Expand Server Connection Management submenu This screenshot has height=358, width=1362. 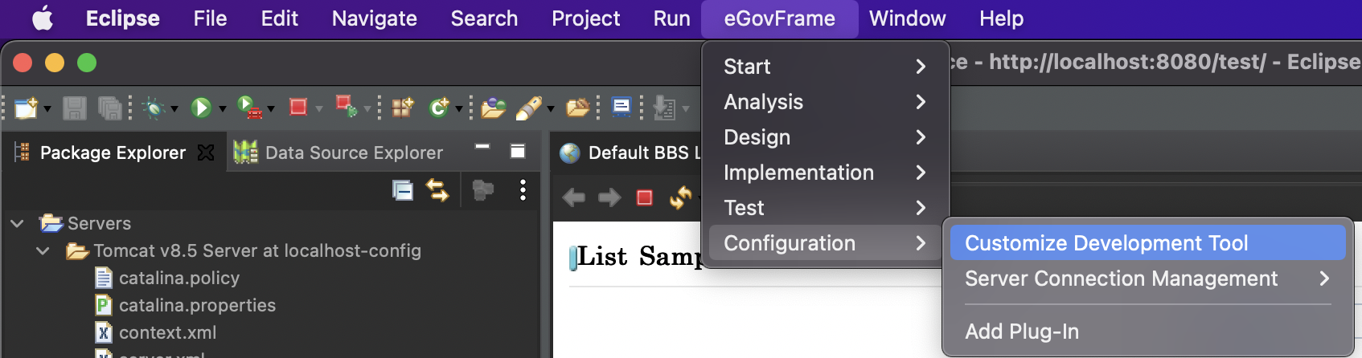point(1147,279)
